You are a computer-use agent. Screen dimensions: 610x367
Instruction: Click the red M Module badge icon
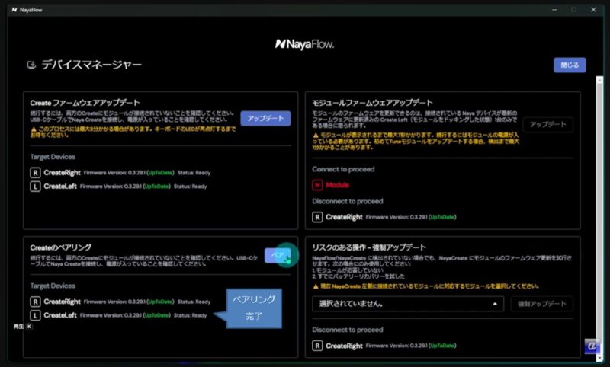coord(317,184)
